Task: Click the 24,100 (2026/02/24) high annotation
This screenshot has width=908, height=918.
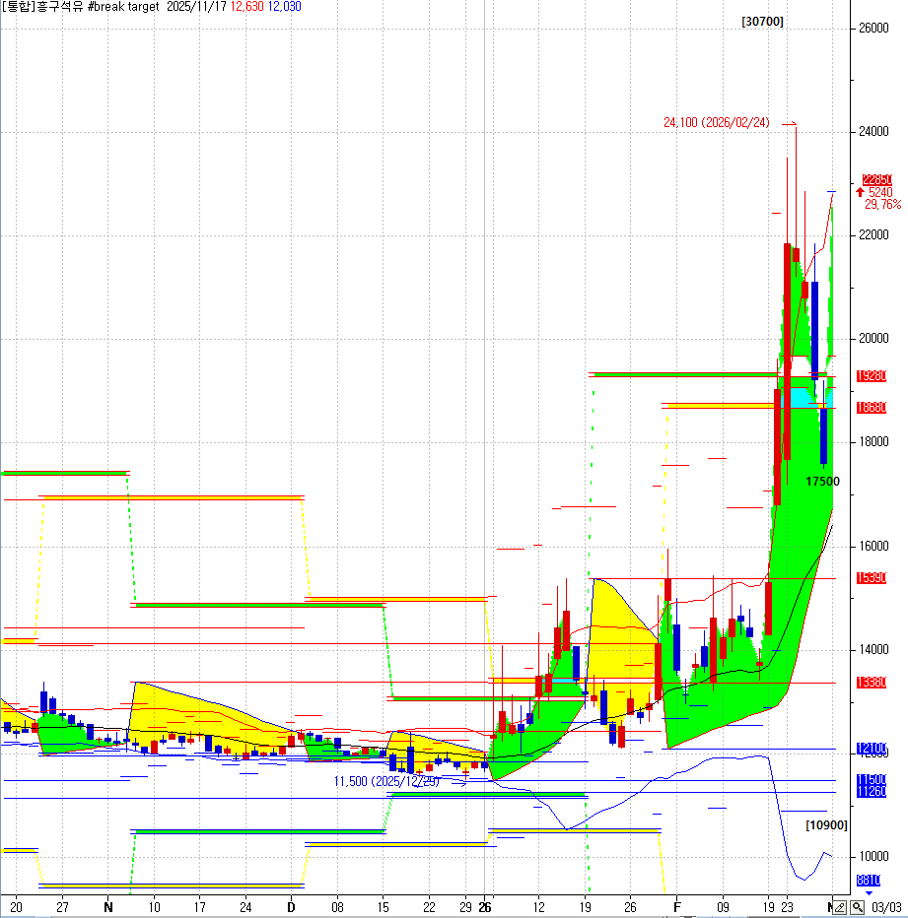Action: click(x=716, y=122)
